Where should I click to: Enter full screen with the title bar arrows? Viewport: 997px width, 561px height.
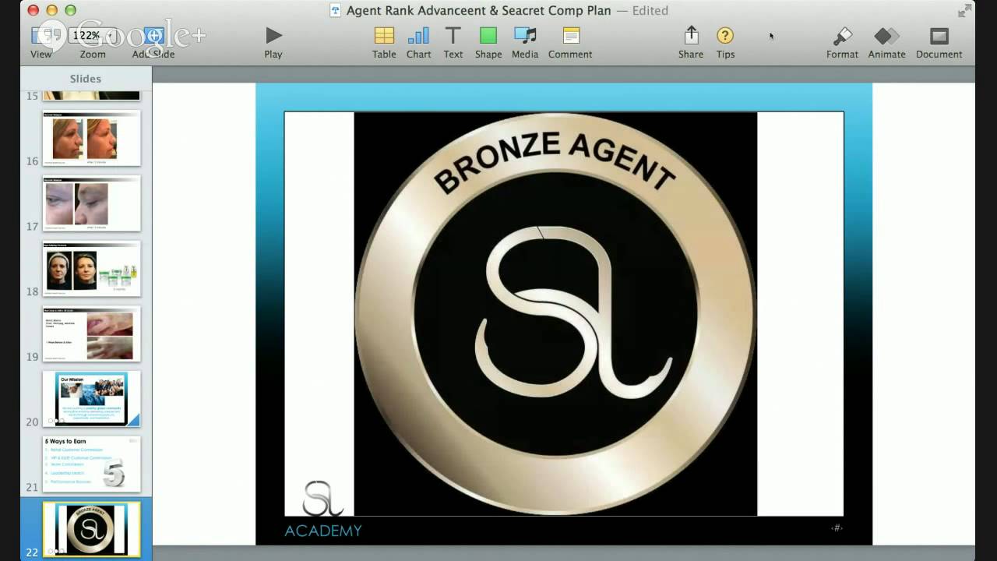964,10
